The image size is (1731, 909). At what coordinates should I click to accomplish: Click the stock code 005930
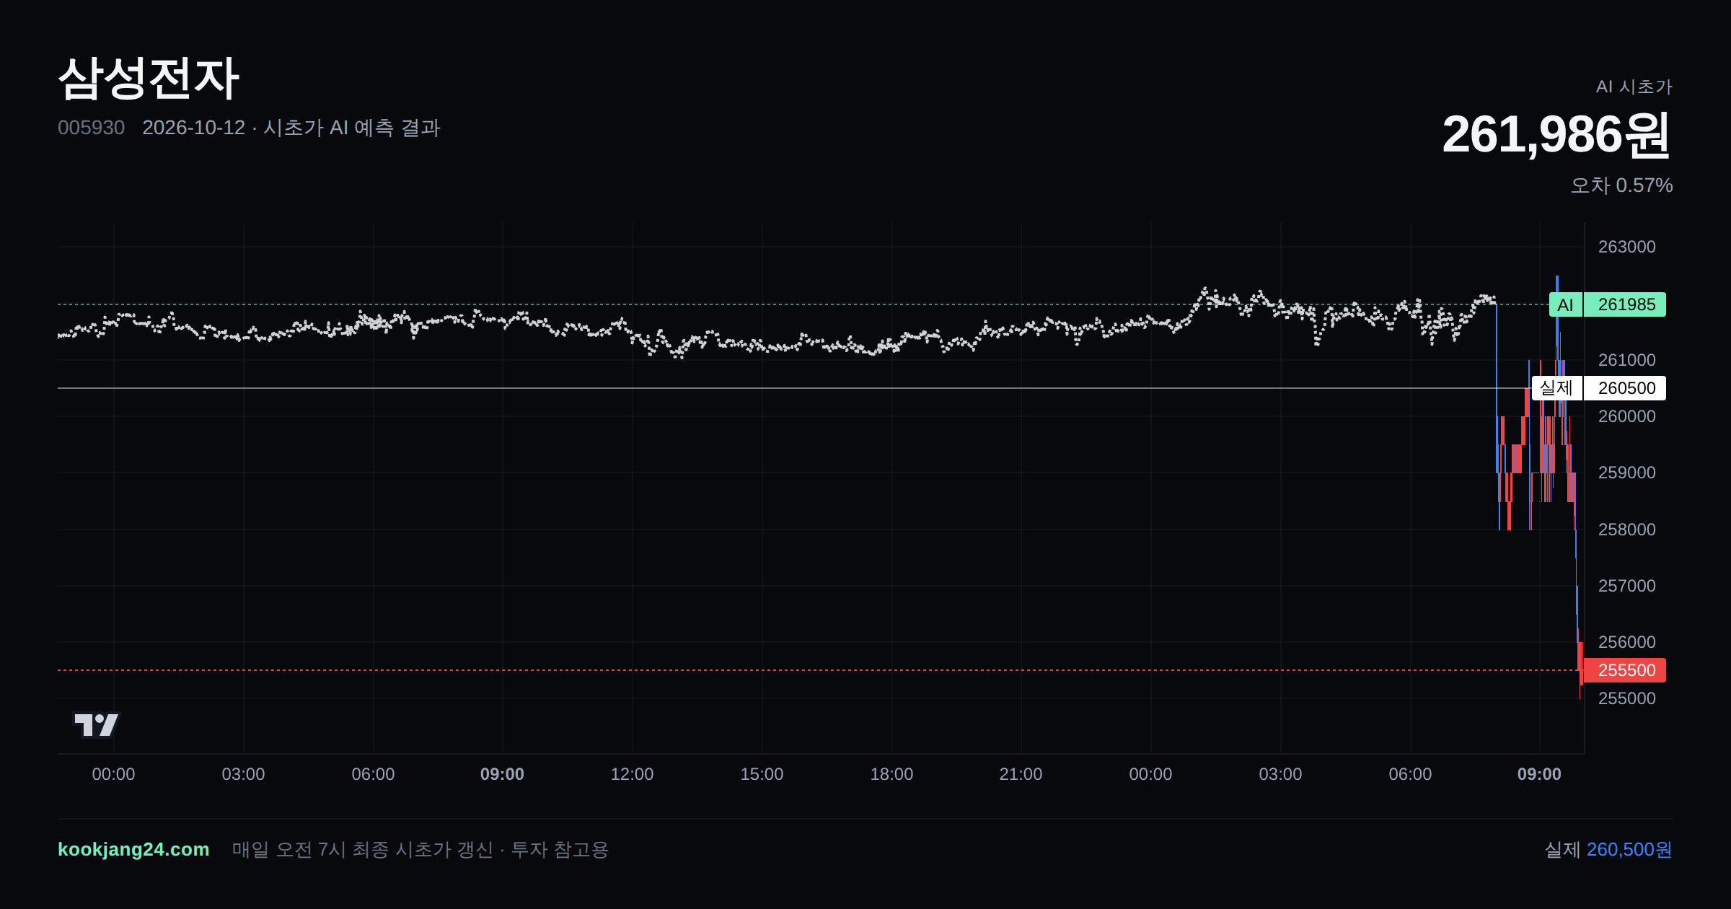pyautogui.click(x=91, y=128)
